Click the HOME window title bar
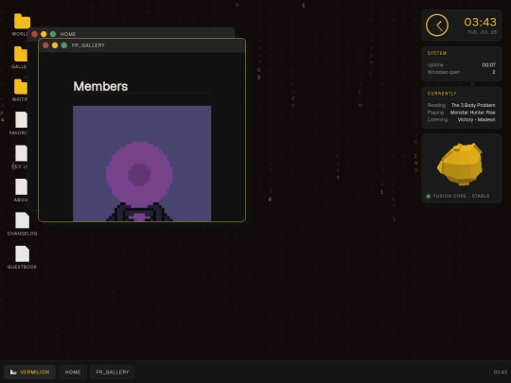 [131, 33]
